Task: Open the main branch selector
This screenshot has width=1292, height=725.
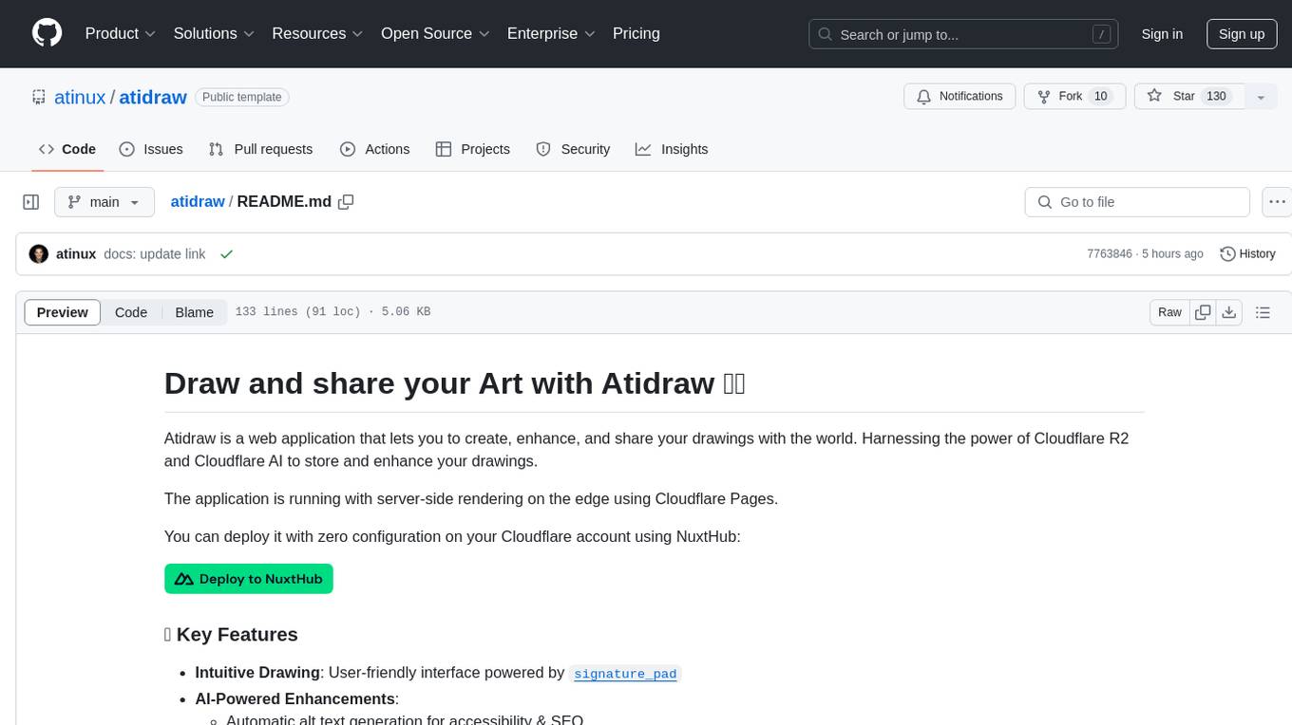Action: 104,202
